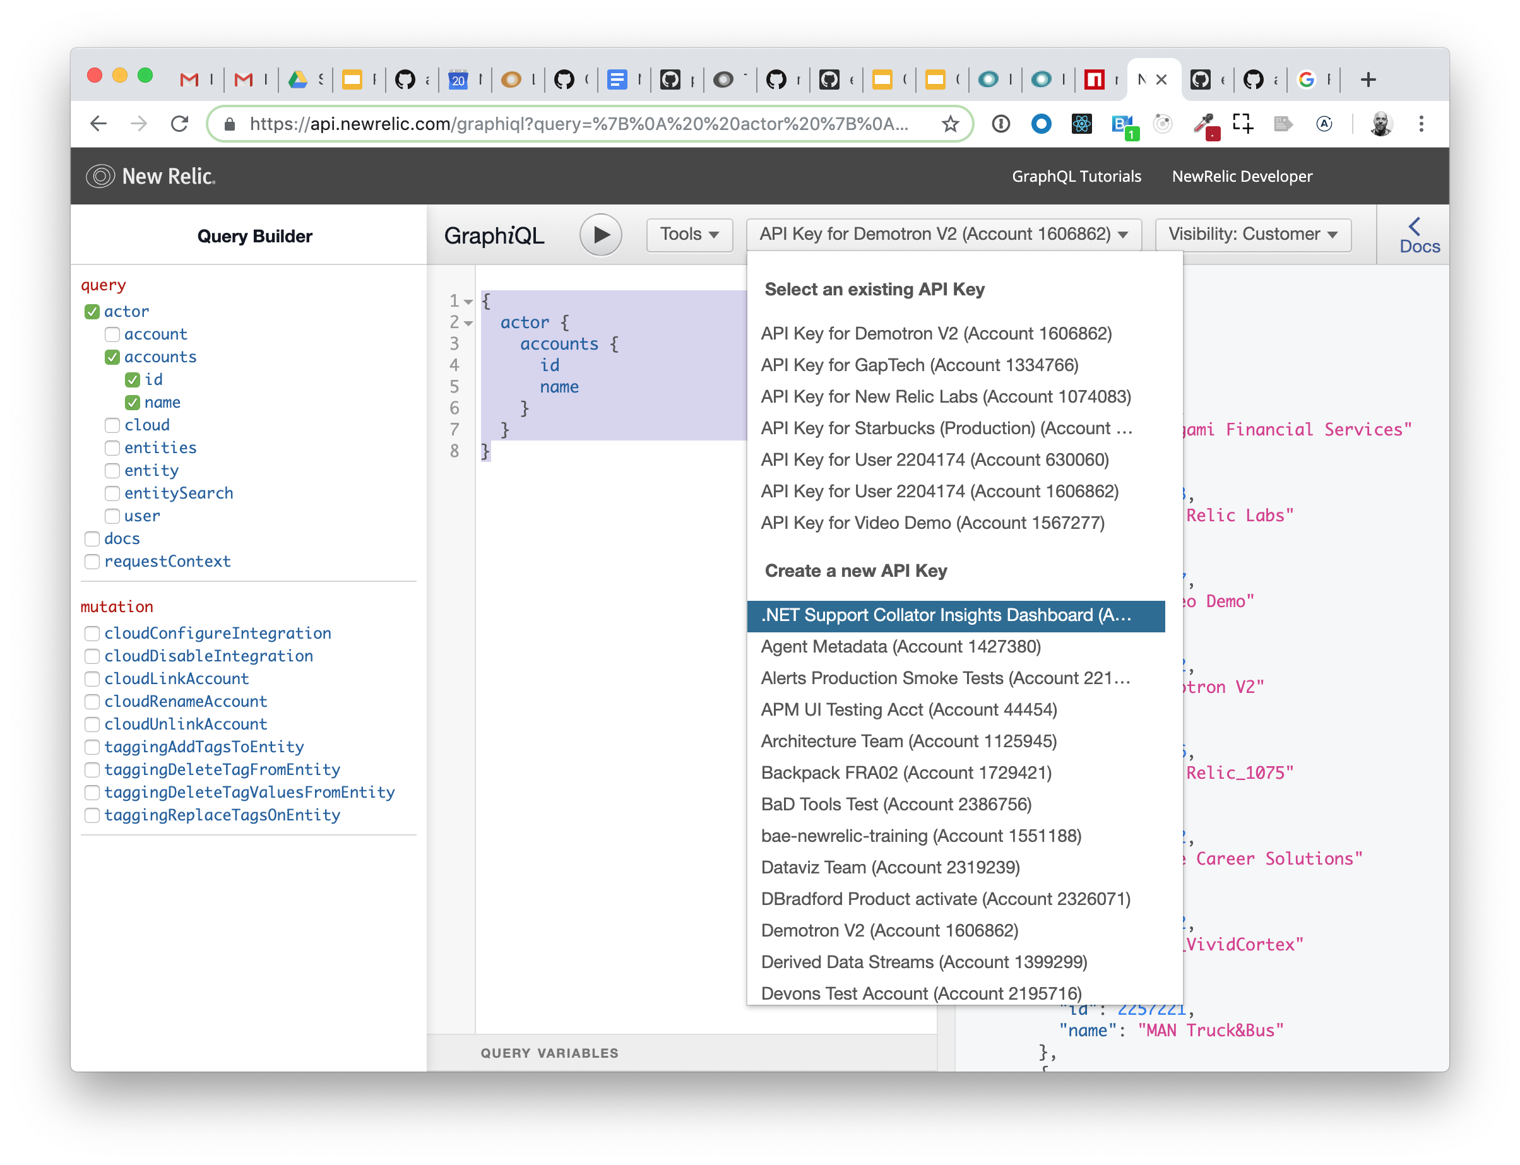This screenshot has height=1165, width=1520.
Task: Open Chrome's three-dot menu
Action: 1421,124
